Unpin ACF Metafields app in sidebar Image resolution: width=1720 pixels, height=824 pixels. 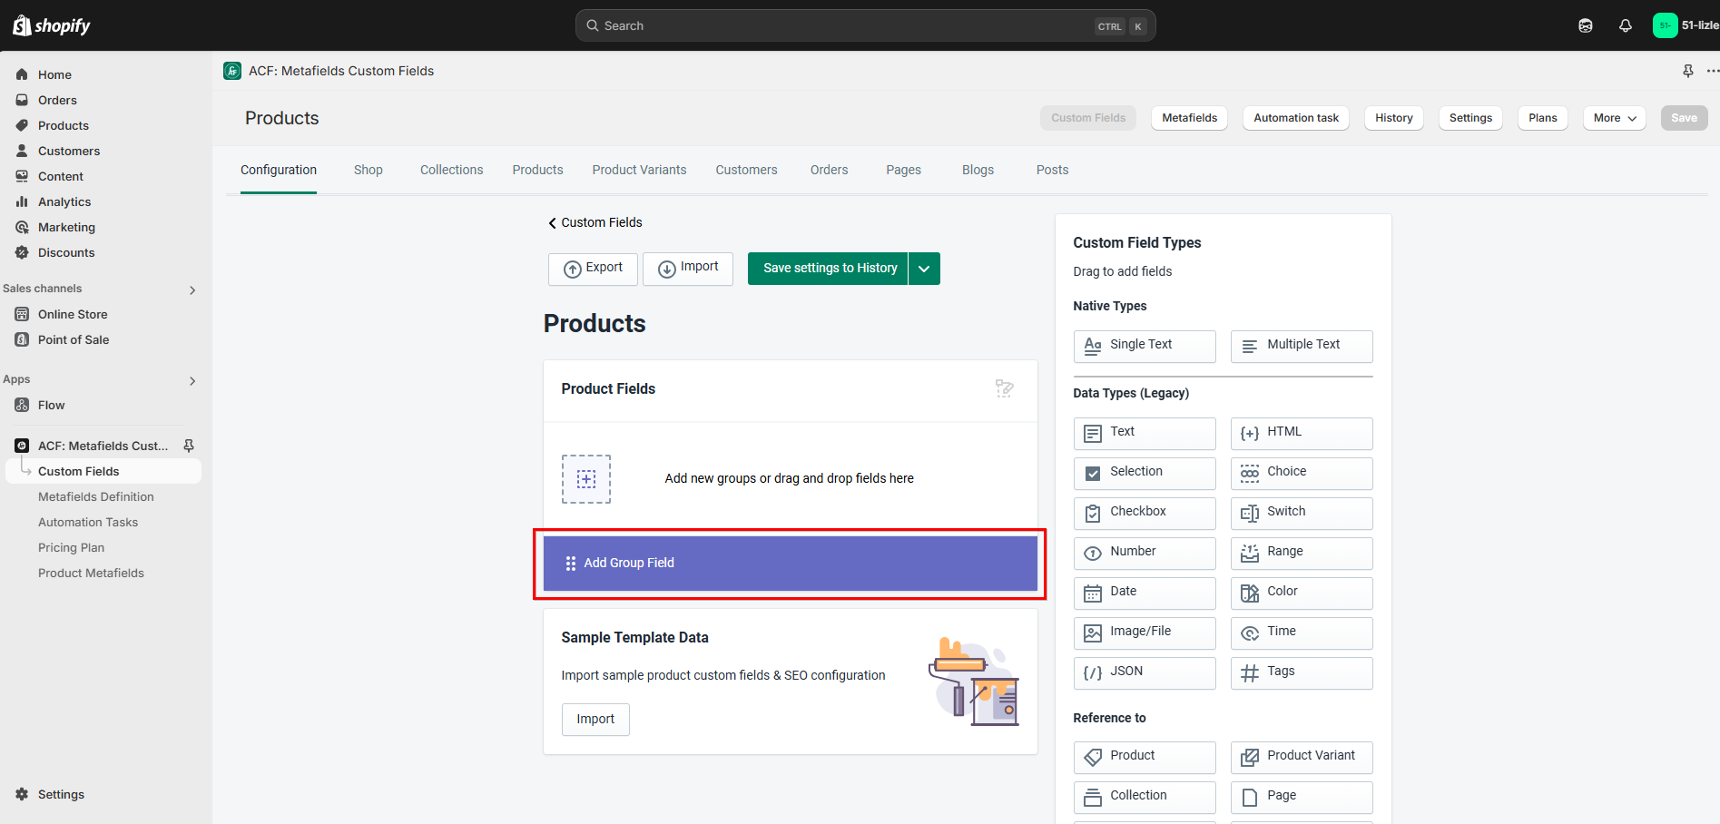coord(189,446)
